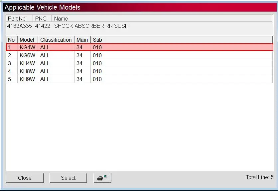
Task: Click the Part No column header
Action: pos(19,19)
